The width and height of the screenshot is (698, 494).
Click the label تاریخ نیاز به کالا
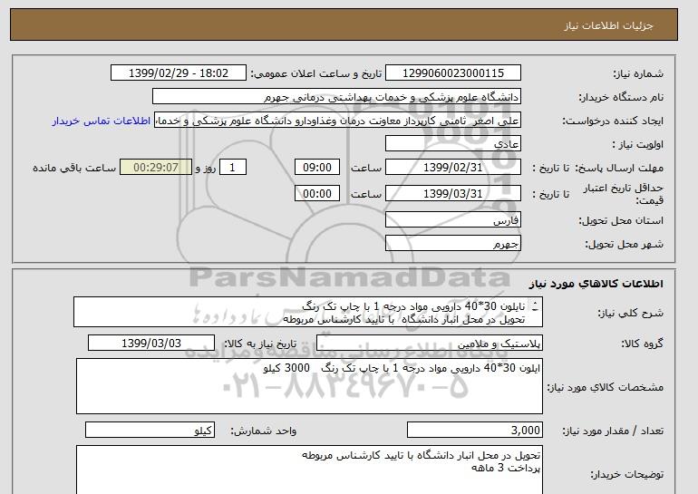click(260, 344)
